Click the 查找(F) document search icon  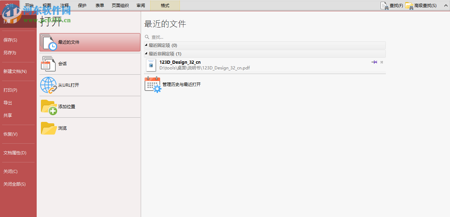pyautogui.click(x=384, y=5)
